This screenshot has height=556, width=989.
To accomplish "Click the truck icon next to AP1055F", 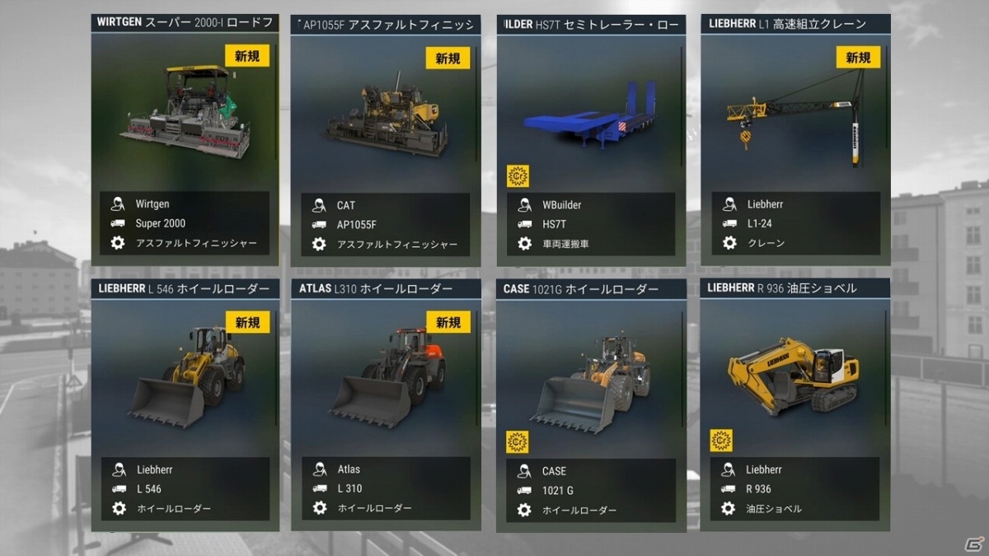I will click(319, 225).
